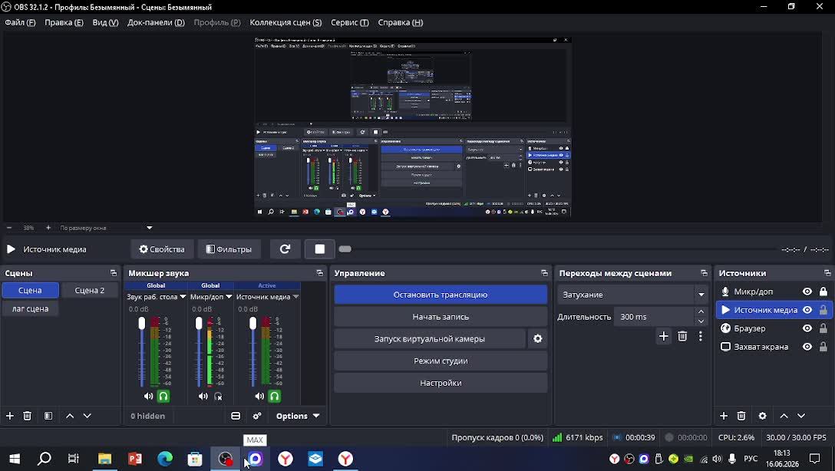Open the Файл menu
This screenshot has width=835, height=471.
point(20,22)
